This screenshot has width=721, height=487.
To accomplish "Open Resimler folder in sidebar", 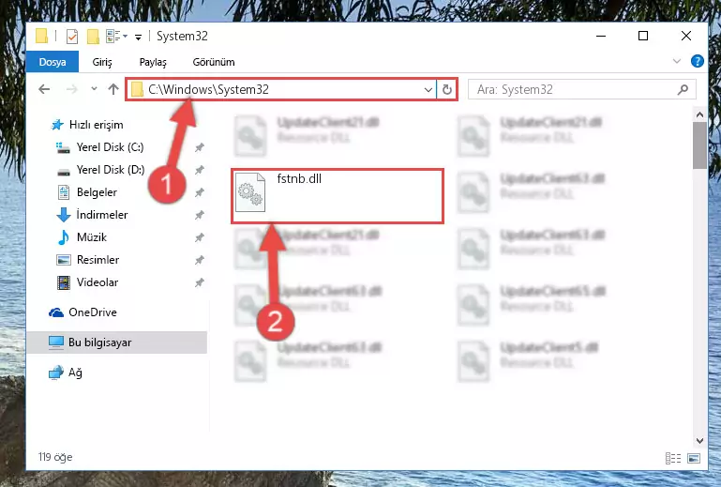I will pyautogui.click(x=98, y=260).
